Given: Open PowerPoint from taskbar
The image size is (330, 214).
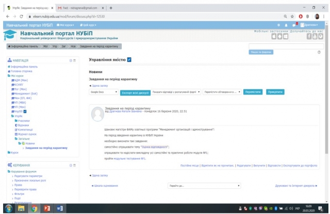Looking at the screenshot, I should [47, 208].
